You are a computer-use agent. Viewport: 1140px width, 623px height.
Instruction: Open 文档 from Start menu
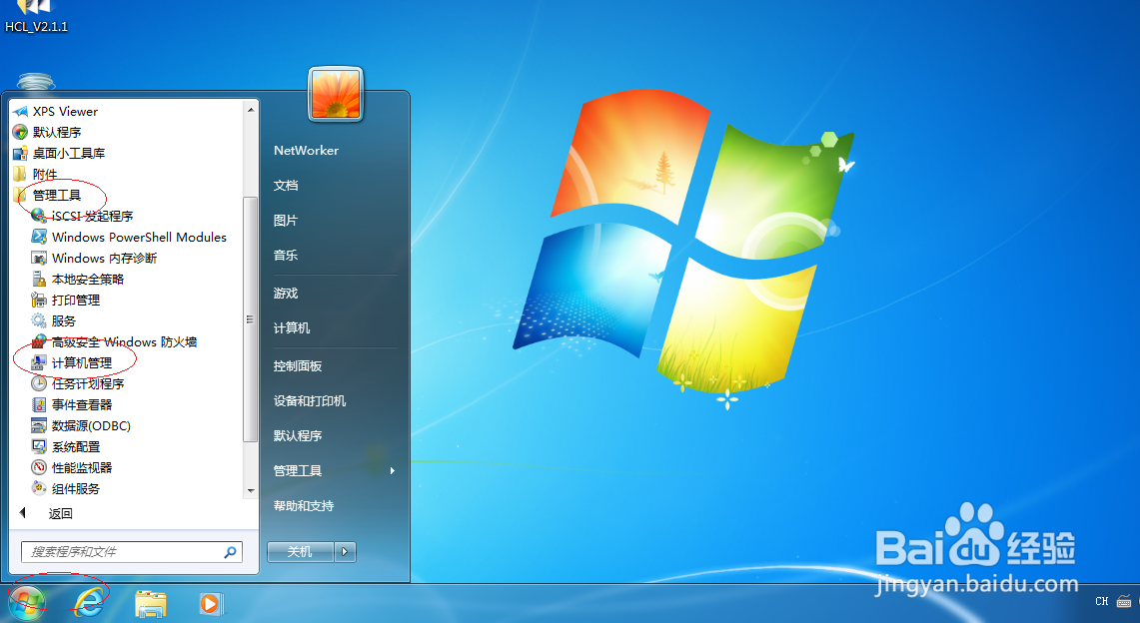click(286, 185)
